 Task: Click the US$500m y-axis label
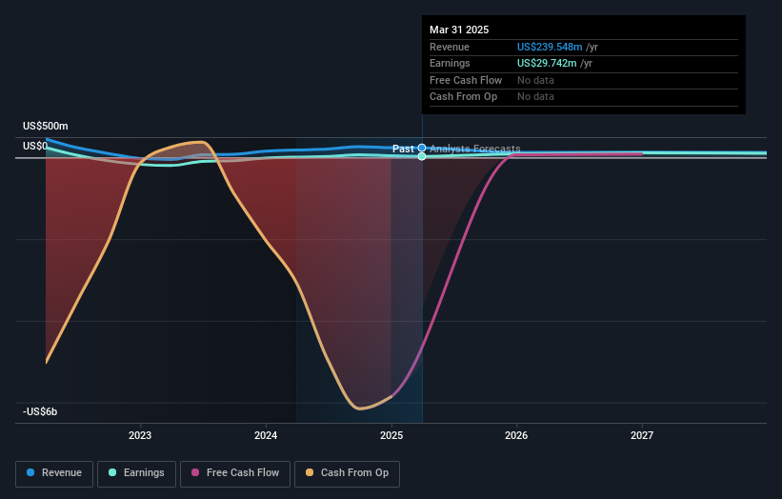46,126
